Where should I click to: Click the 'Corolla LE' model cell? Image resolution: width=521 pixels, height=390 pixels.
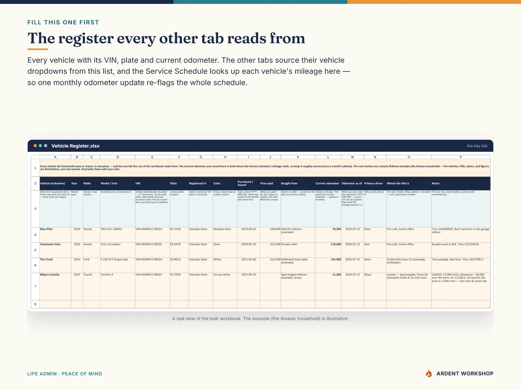pyautogui.click(x=118, y=286)
